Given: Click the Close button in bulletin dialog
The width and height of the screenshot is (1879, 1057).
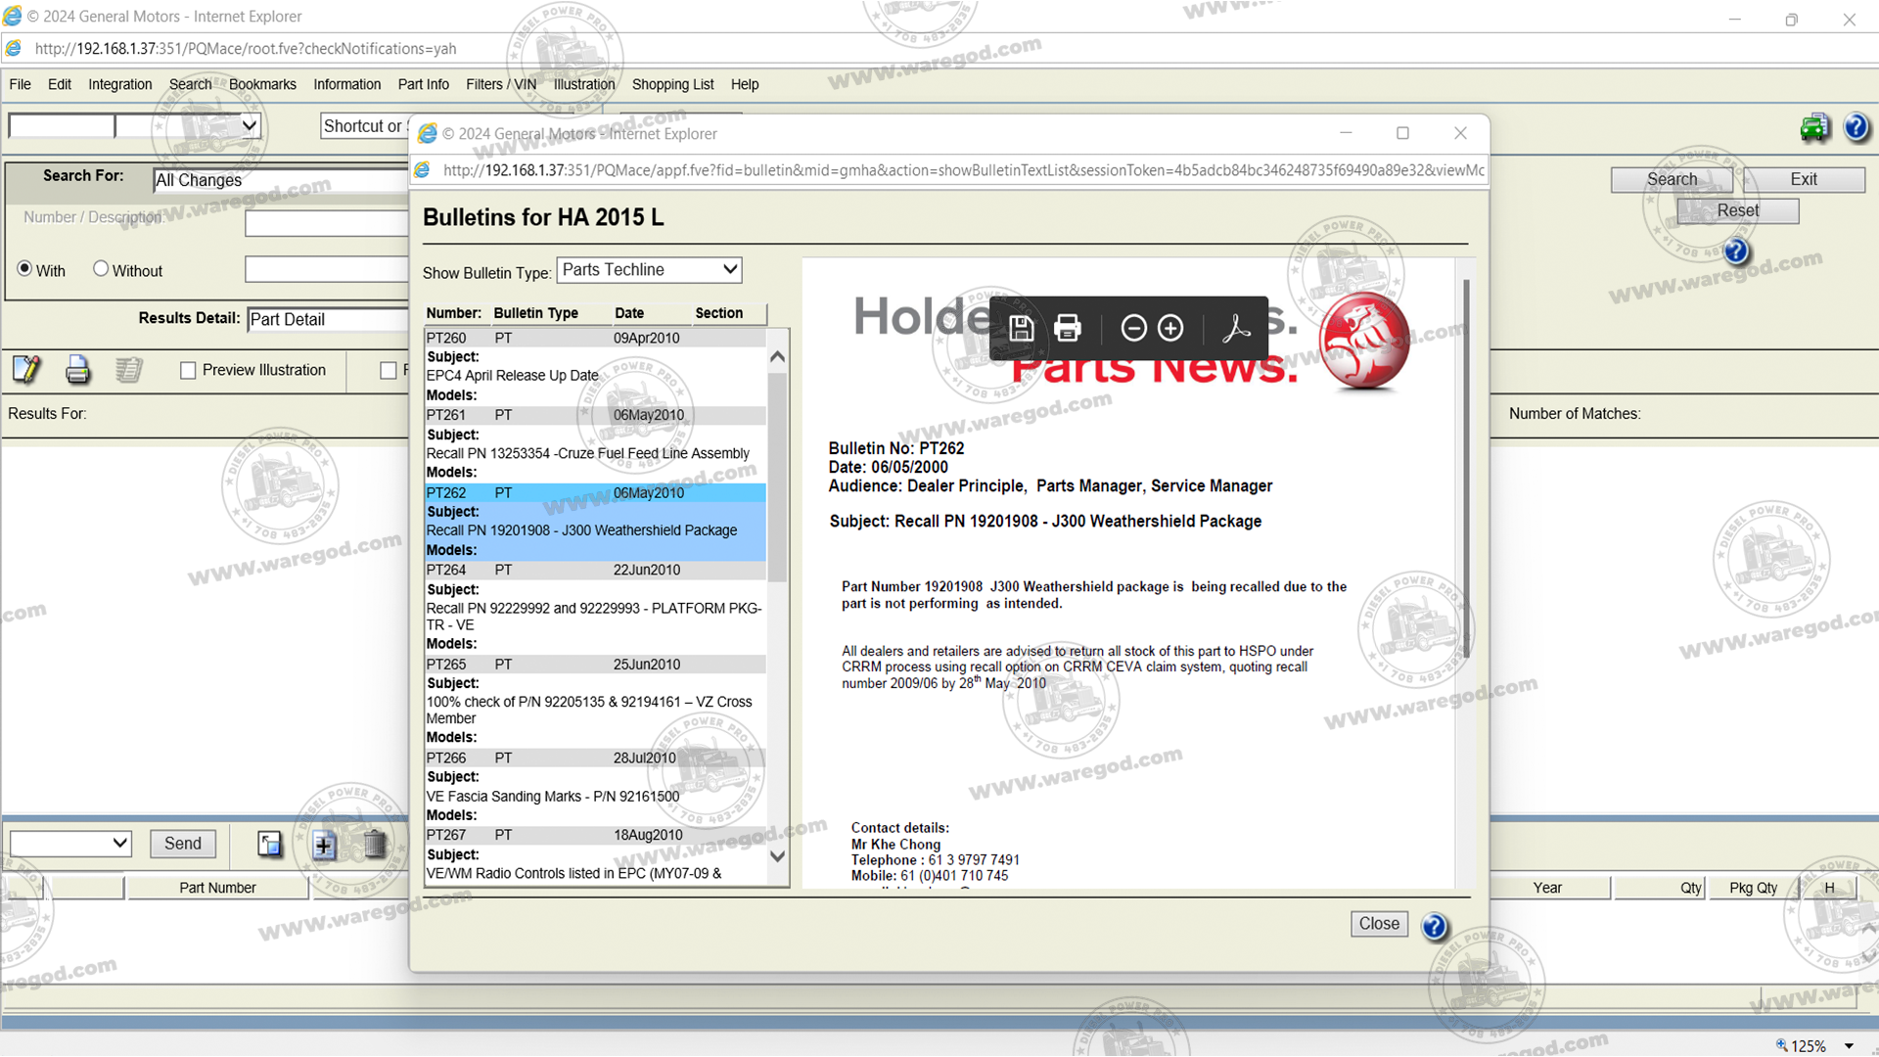Looking at the screenshot, I should point(1378,924).
